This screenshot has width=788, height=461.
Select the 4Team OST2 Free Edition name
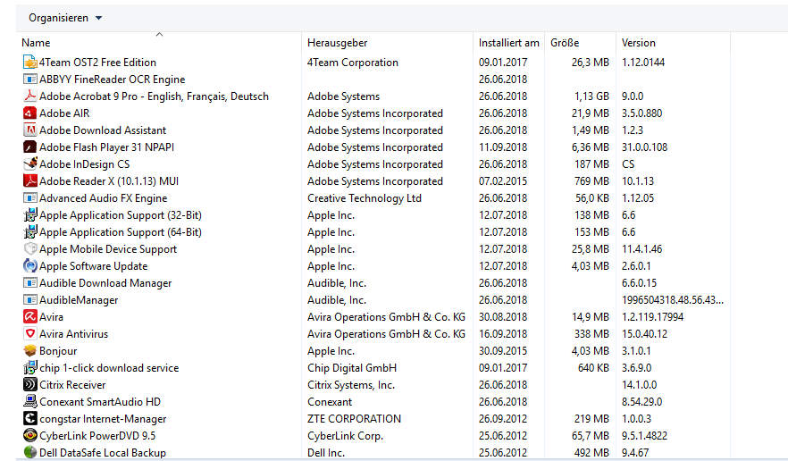97,63
